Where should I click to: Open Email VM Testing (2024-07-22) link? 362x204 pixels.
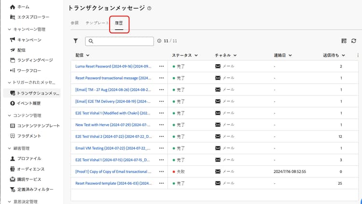pyautogui.click(x=113, y=148)
